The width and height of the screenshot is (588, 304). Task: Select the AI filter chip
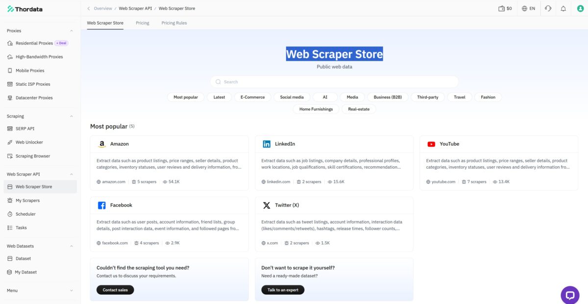point(325,97)
